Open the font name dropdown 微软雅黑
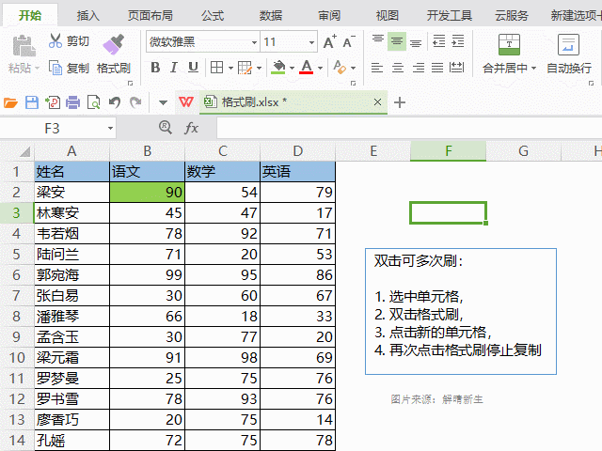The width and height of the screenshot is (602, 451). click(x=254, y=42)
